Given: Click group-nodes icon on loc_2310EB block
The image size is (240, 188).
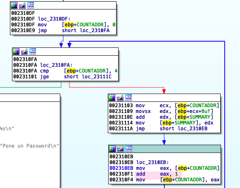Looking at the screenshot, I should tap(129, 149).
